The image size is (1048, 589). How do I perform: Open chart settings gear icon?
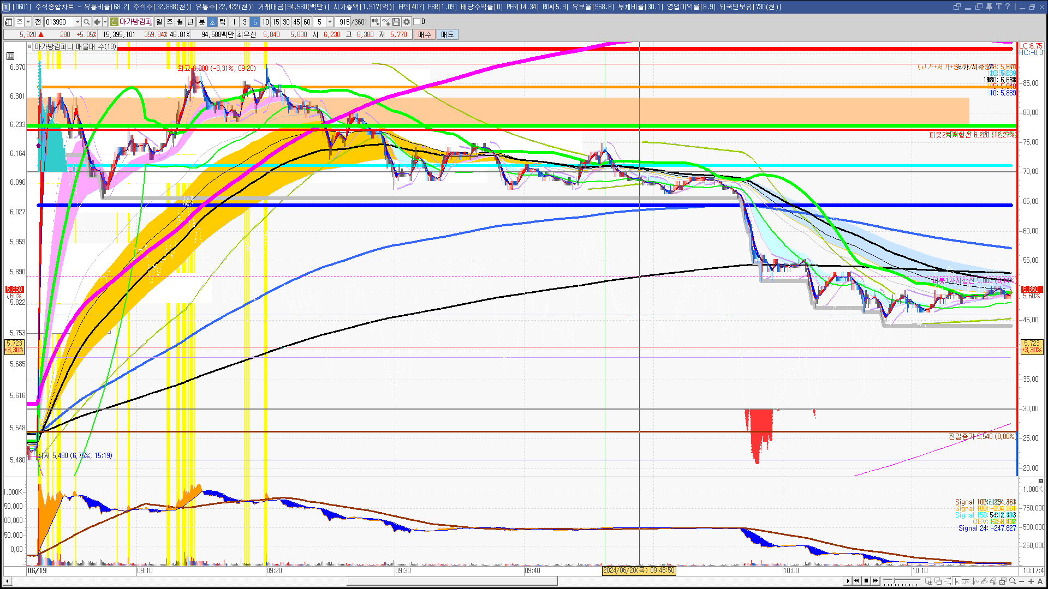coord(407,22)
